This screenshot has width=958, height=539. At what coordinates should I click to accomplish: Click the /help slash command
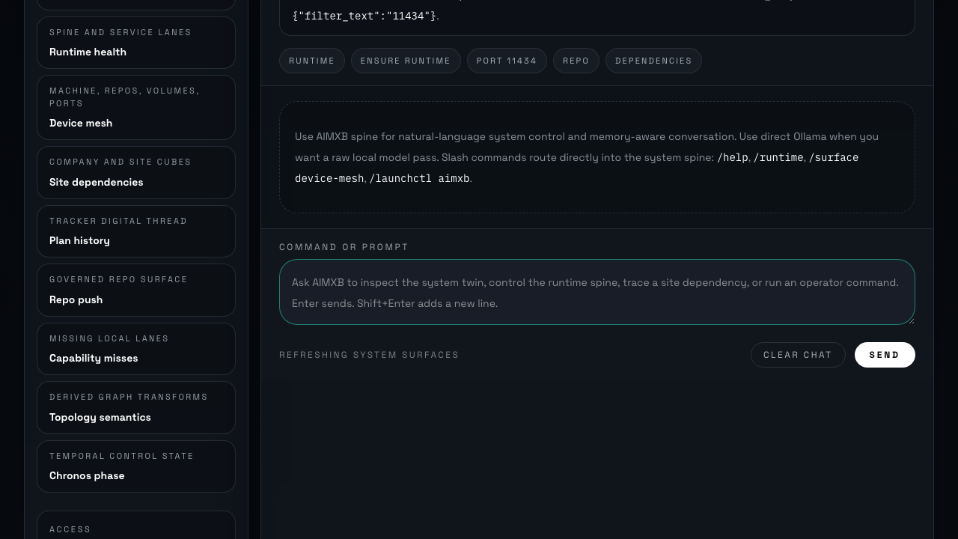(733, 158)
